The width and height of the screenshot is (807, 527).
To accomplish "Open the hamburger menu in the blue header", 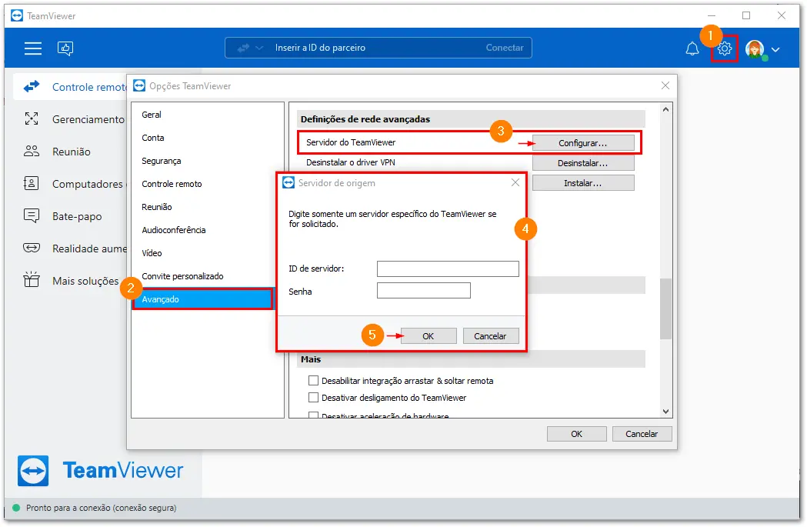I will click(x=33, y=48).
